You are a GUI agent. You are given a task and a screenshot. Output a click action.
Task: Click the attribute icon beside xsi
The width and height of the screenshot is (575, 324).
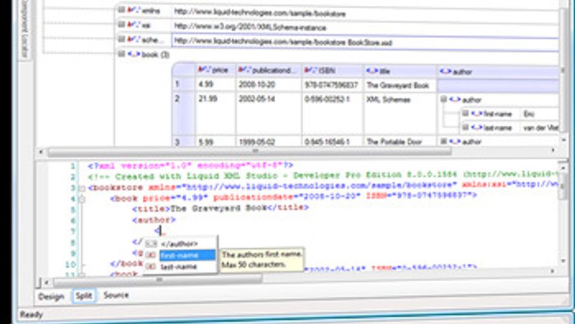point(133,25)
